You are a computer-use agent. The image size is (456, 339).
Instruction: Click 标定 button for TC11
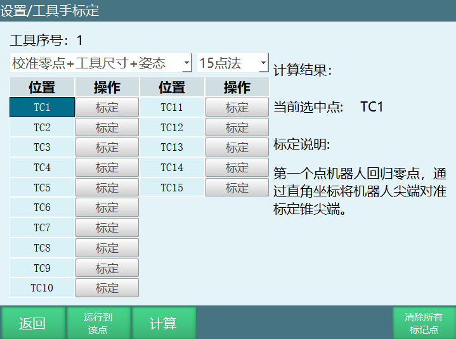tap(237, 108)
